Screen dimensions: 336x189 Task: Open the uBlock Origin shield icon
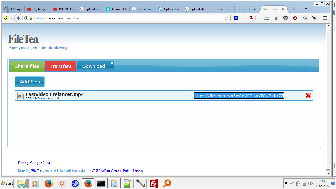tap(295, 18)
